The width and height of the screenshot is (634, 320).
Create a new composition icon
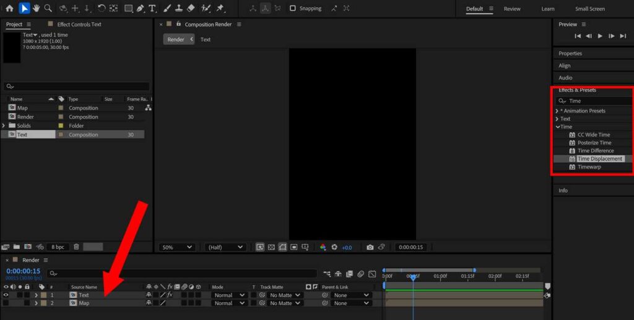(x=28, y=246)
